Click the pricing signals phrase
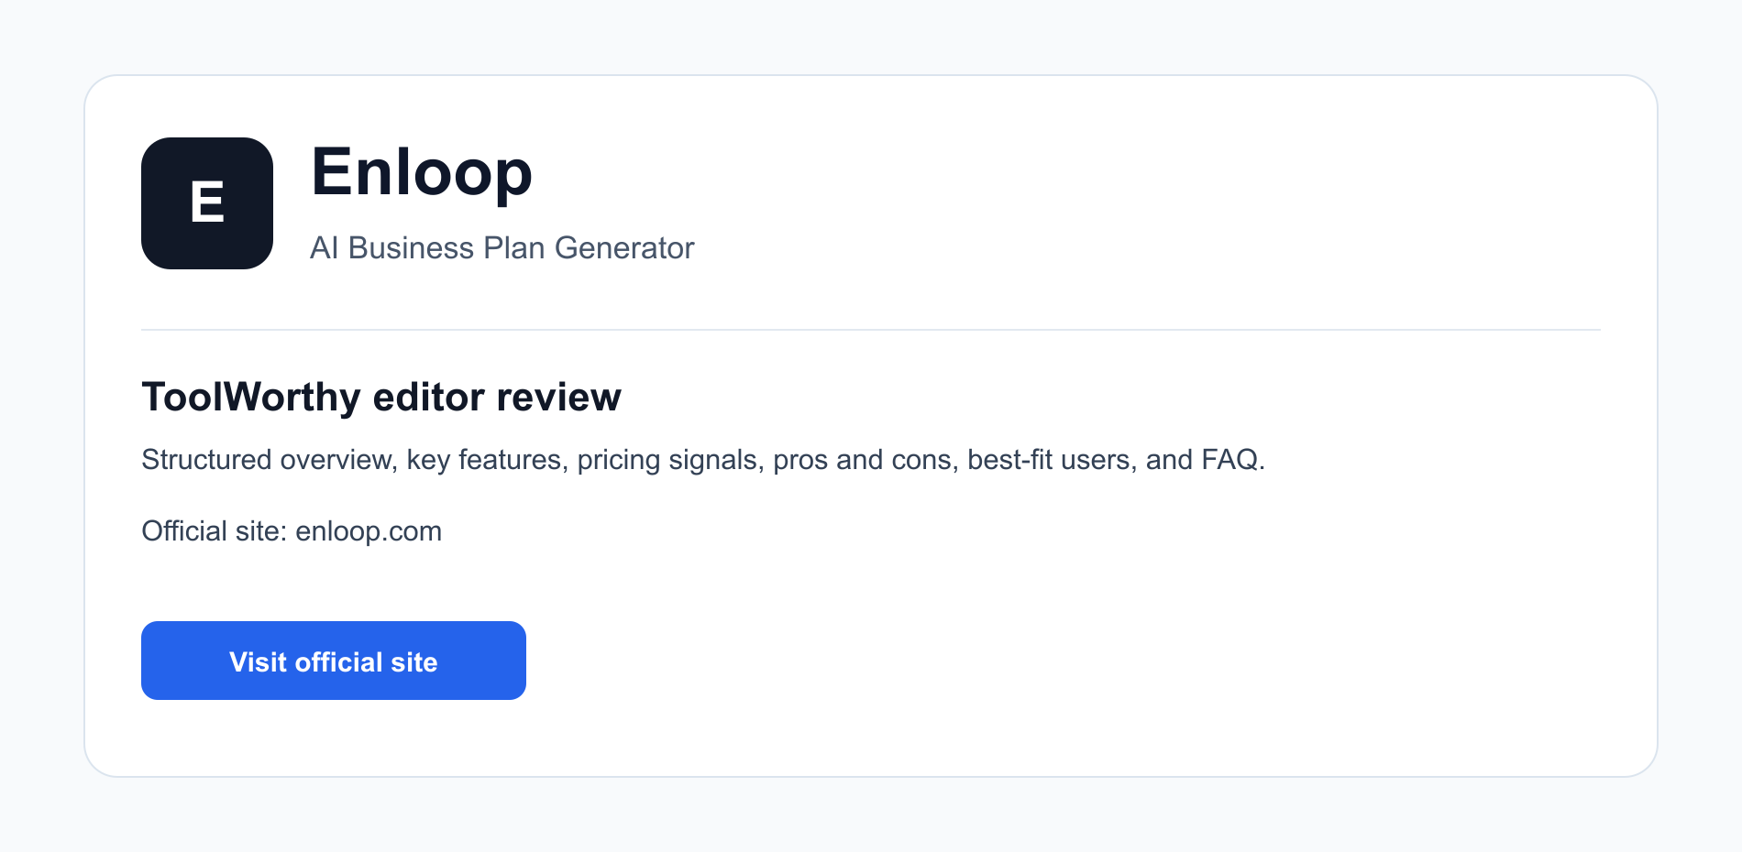 [x=671, y=460]
